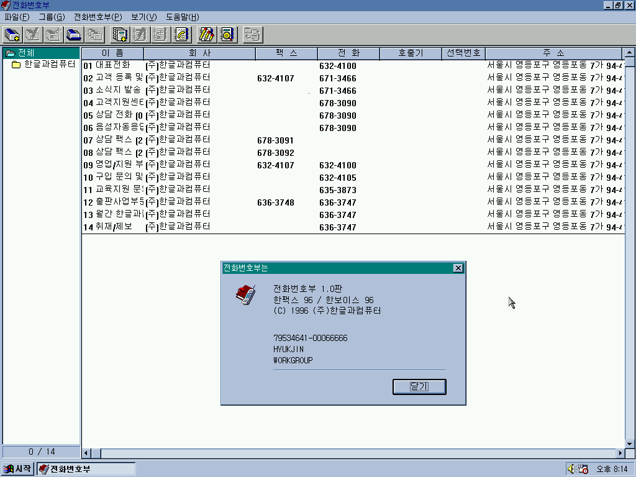The image size is (636, 477).
Task: Click the grayed transfer arrows toolbar icon
Action: 253,35
